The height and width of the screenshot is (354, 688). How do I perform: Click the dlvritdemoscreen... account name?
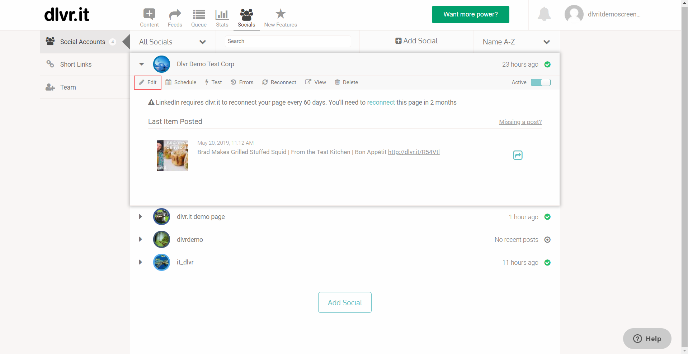click(x=614, y=14)
